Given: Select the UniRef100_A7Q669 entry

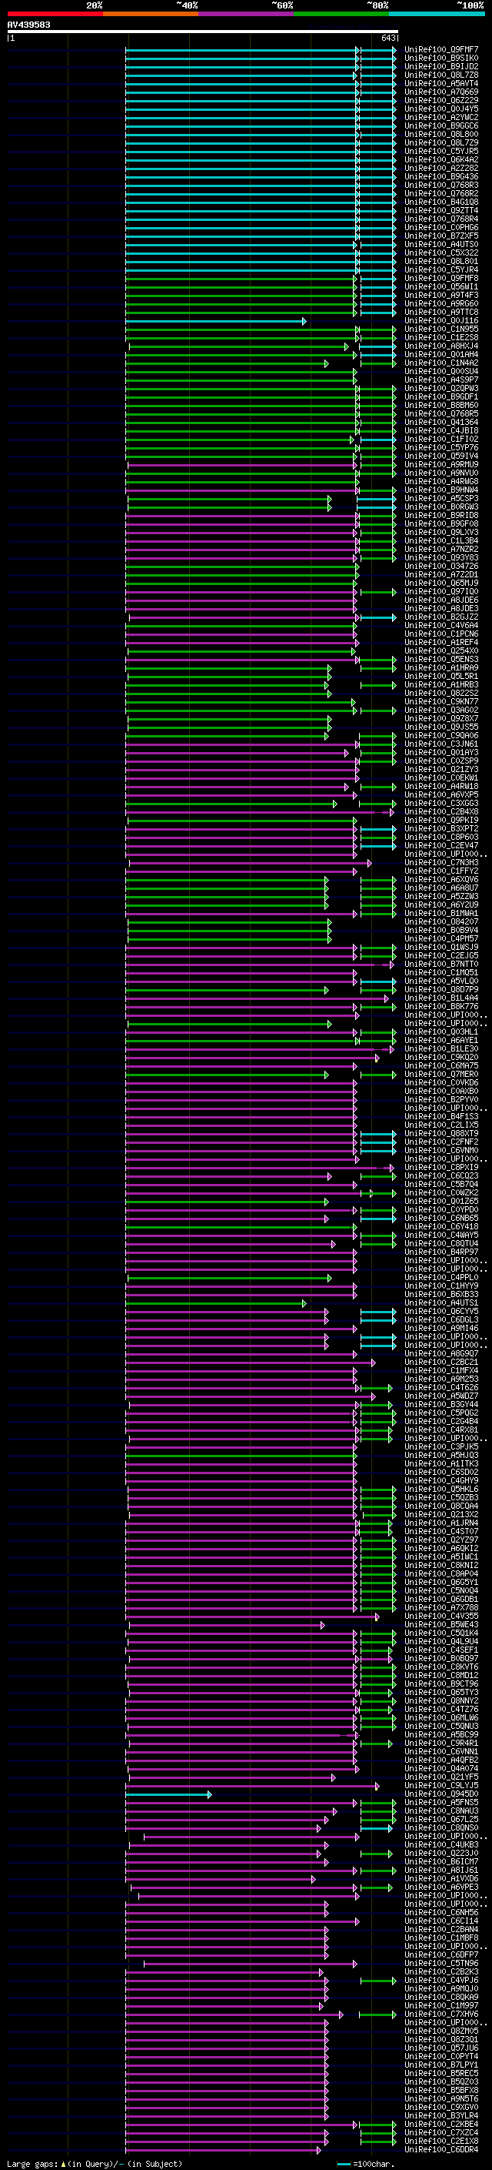Looking at the screenshot, I should click(x=441, y=92).
